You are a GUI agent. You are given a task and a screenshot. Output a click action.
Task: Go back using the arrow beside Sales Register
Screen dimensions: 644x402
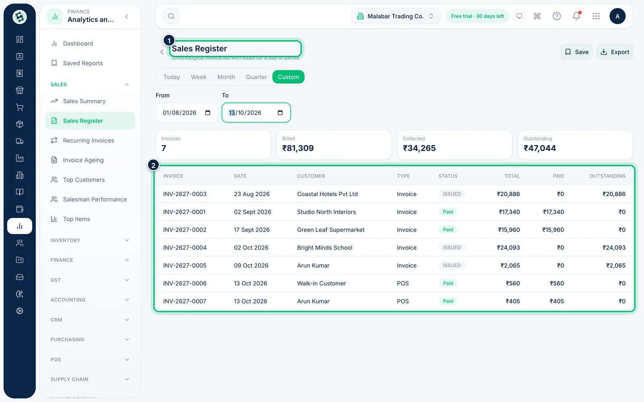coord(162,52)
